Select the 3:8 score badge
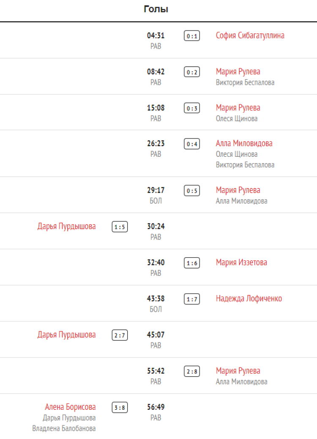 click(x=120, y=408)
